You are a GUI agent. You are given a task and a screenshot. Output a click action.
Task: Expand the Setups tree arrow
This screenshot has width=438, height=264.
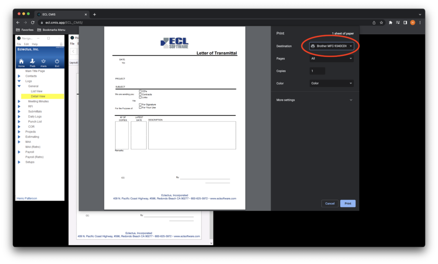[19, 162]
